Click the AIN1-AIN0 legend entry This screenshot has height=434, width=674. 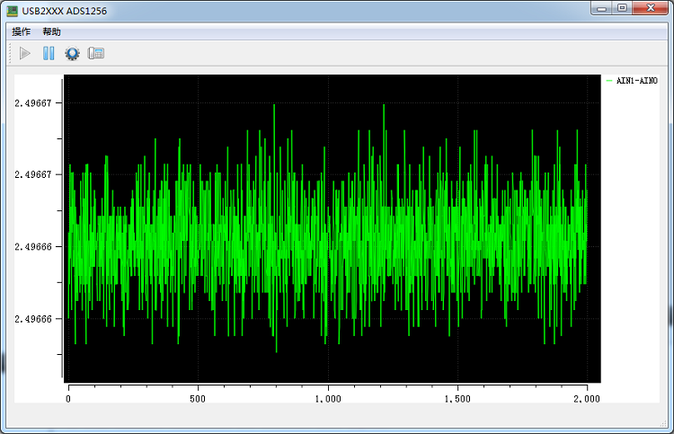pyautogui.click(x=632, y=80)
